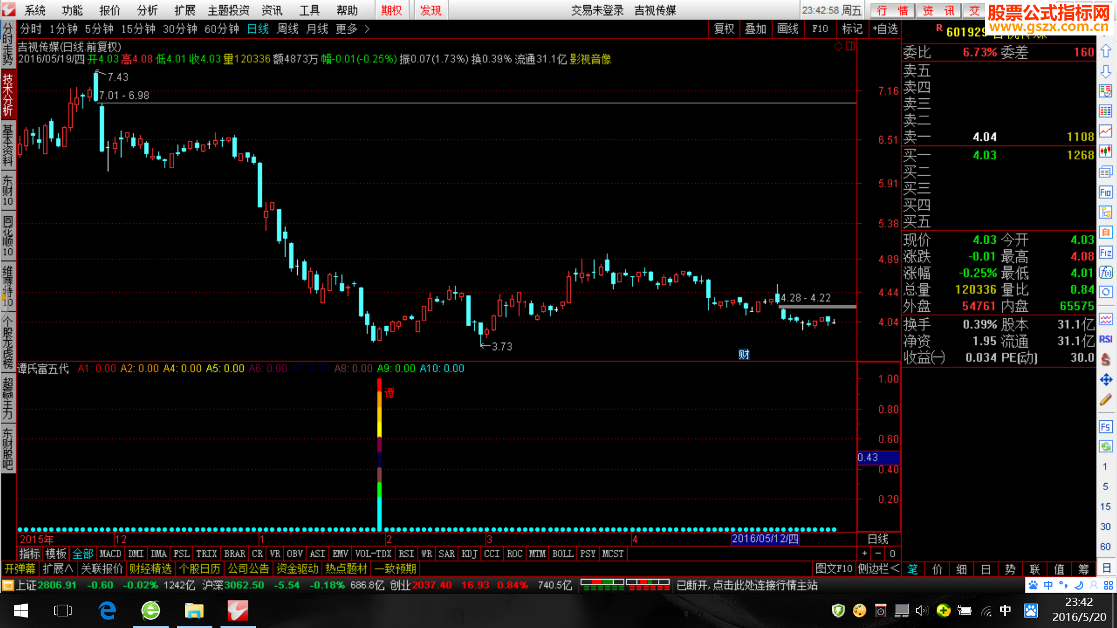1117x628 pixels.
Task: Click the wavy multi-line chart icon
Action: pyautogui.click(x=1105, y=319)
